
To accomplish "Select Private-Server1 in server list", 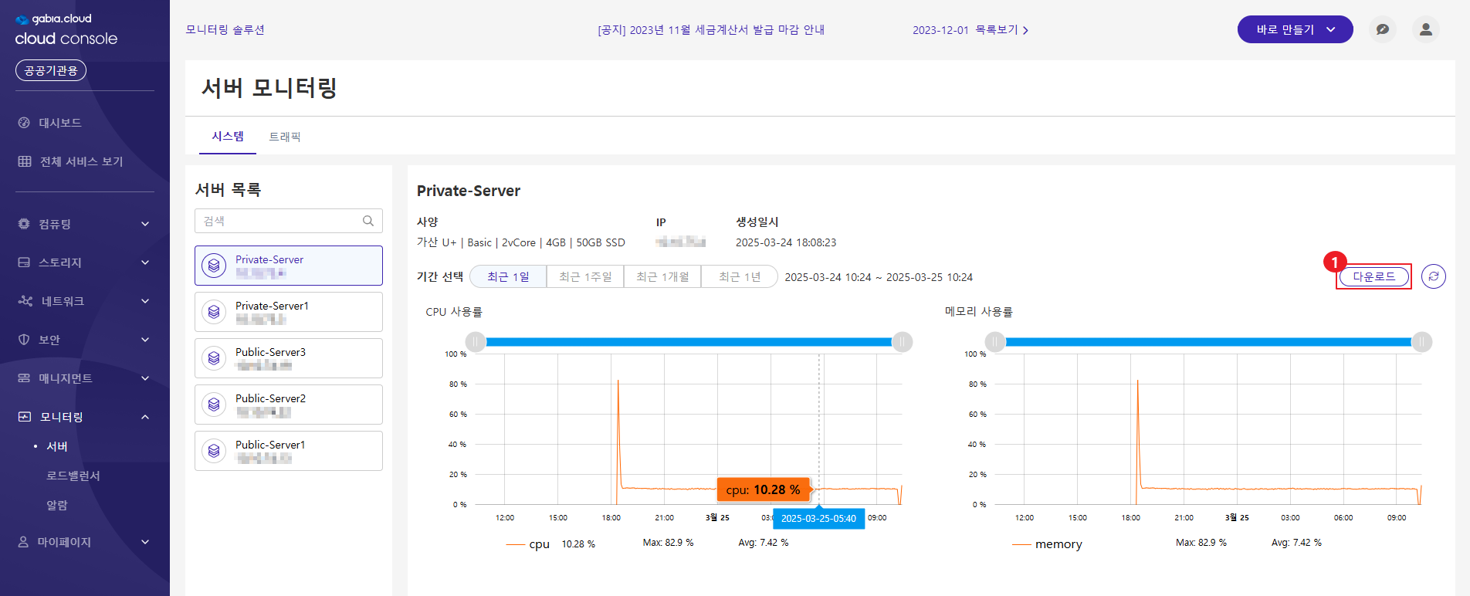I will coord(289,312).
